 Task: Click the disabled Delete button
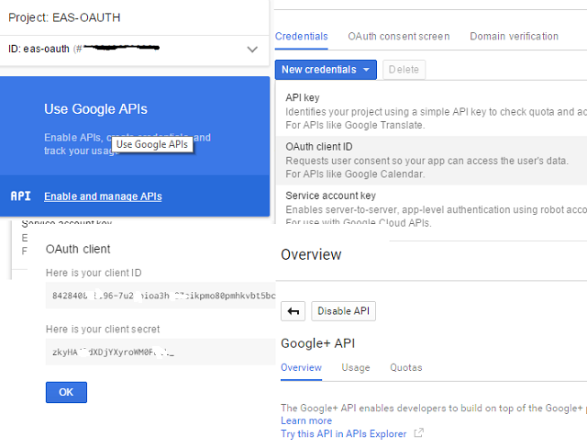(x=404, y=70)
